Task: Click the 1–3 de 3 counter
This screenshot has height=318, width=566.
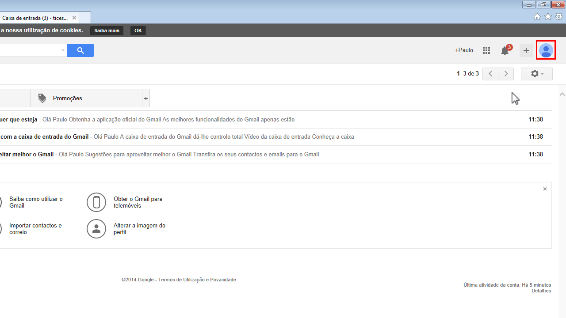Action: 468,74
